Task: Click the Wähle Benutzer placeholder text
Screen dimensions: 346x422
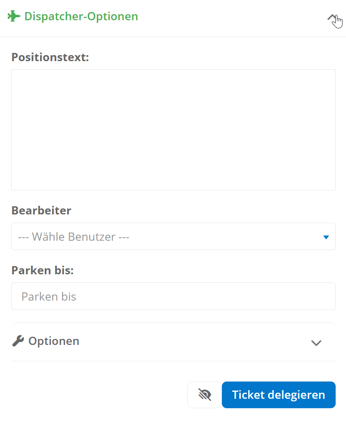Action: [x=74, y=237]
